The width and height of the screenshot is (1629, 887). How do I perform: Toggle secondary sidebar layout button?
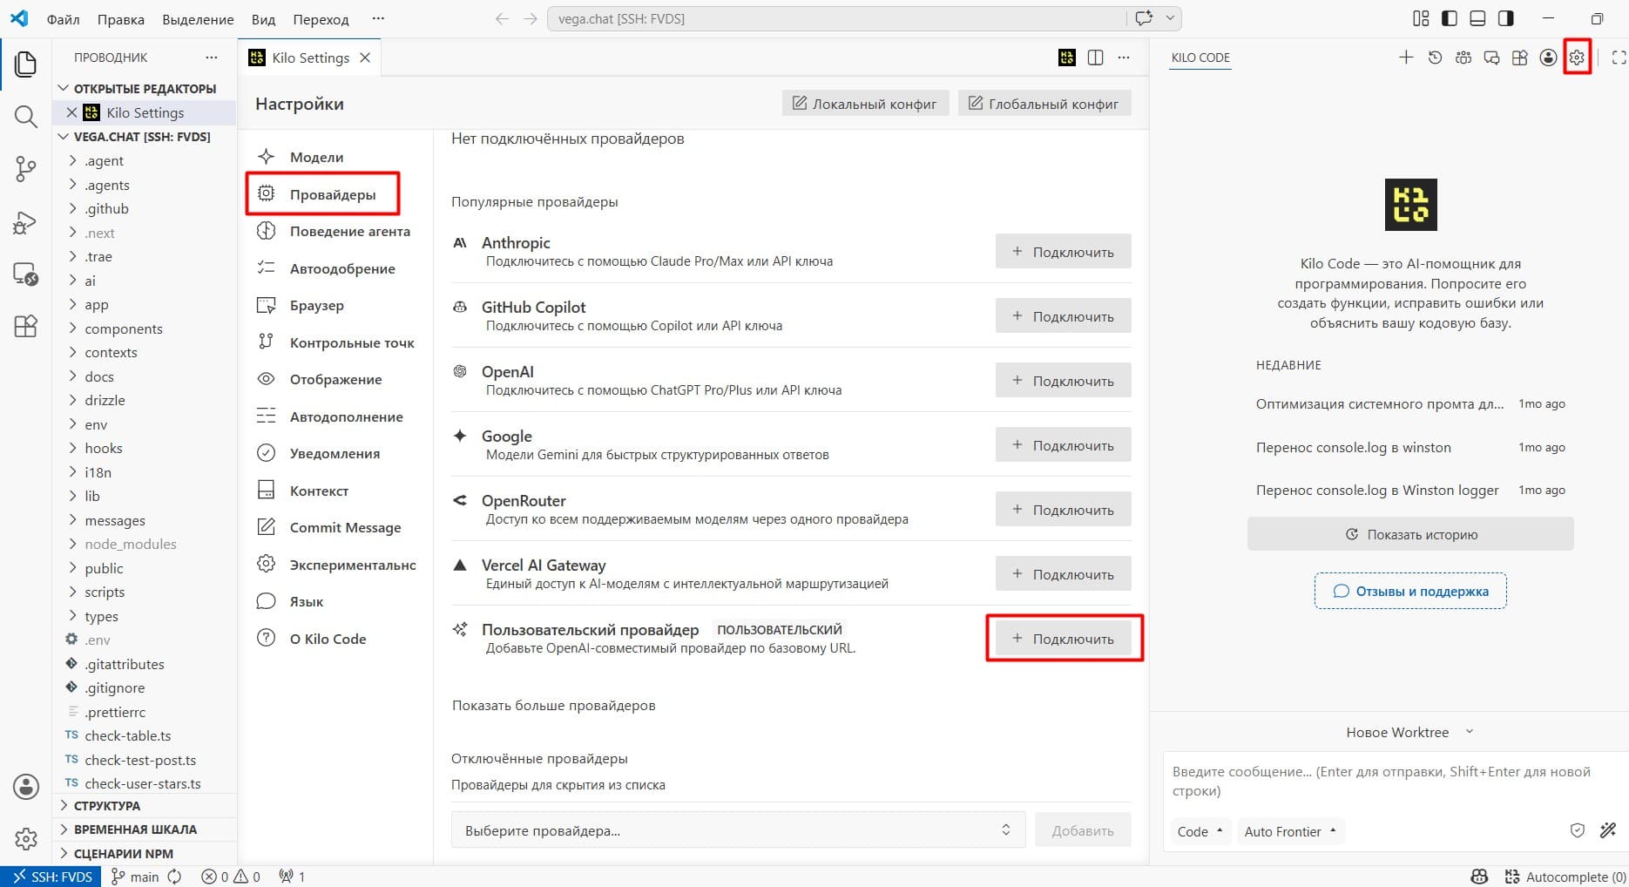1505,18
